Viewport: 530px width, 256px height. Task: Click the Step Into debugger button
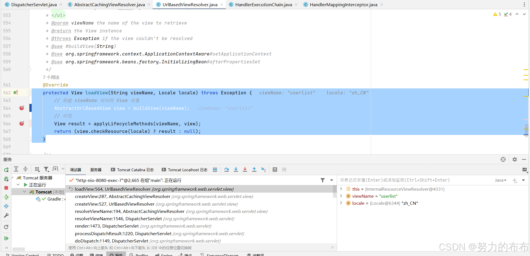[x=236, y=170]
